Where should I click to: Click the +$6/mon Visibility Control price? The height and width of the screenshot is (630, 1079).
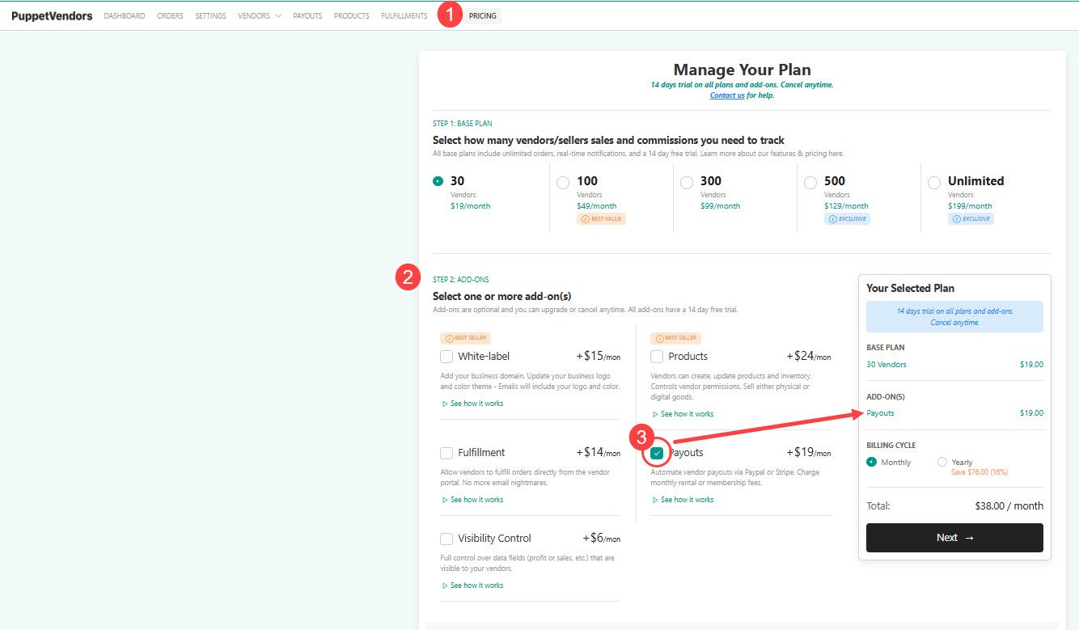tap(602, 539)
